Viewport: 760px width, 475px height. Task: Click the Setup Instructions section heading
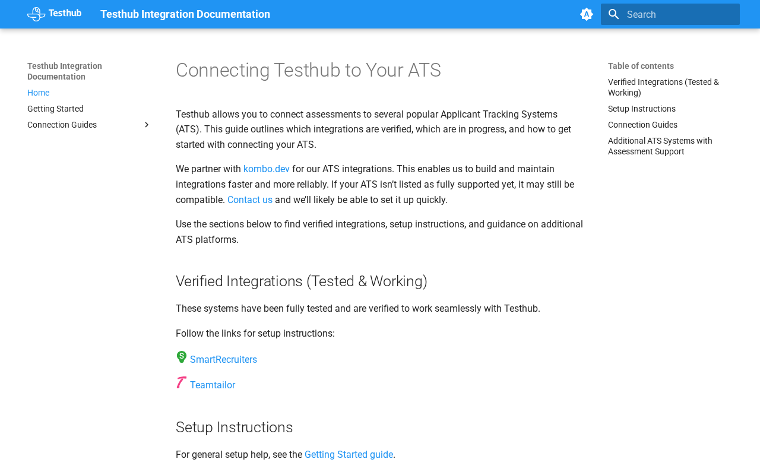tap(235, 427)
